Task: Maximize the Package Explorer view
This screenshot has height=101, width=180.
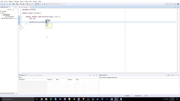Action: coord(16,7)
